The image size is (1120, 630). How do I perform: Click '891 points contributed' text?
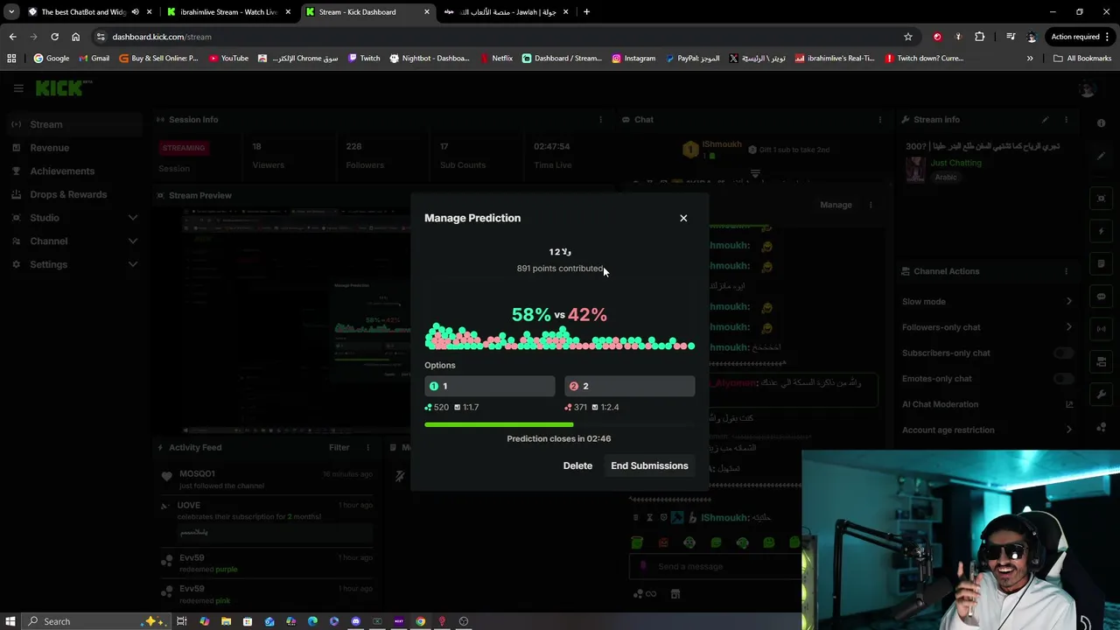coord(560,269)
